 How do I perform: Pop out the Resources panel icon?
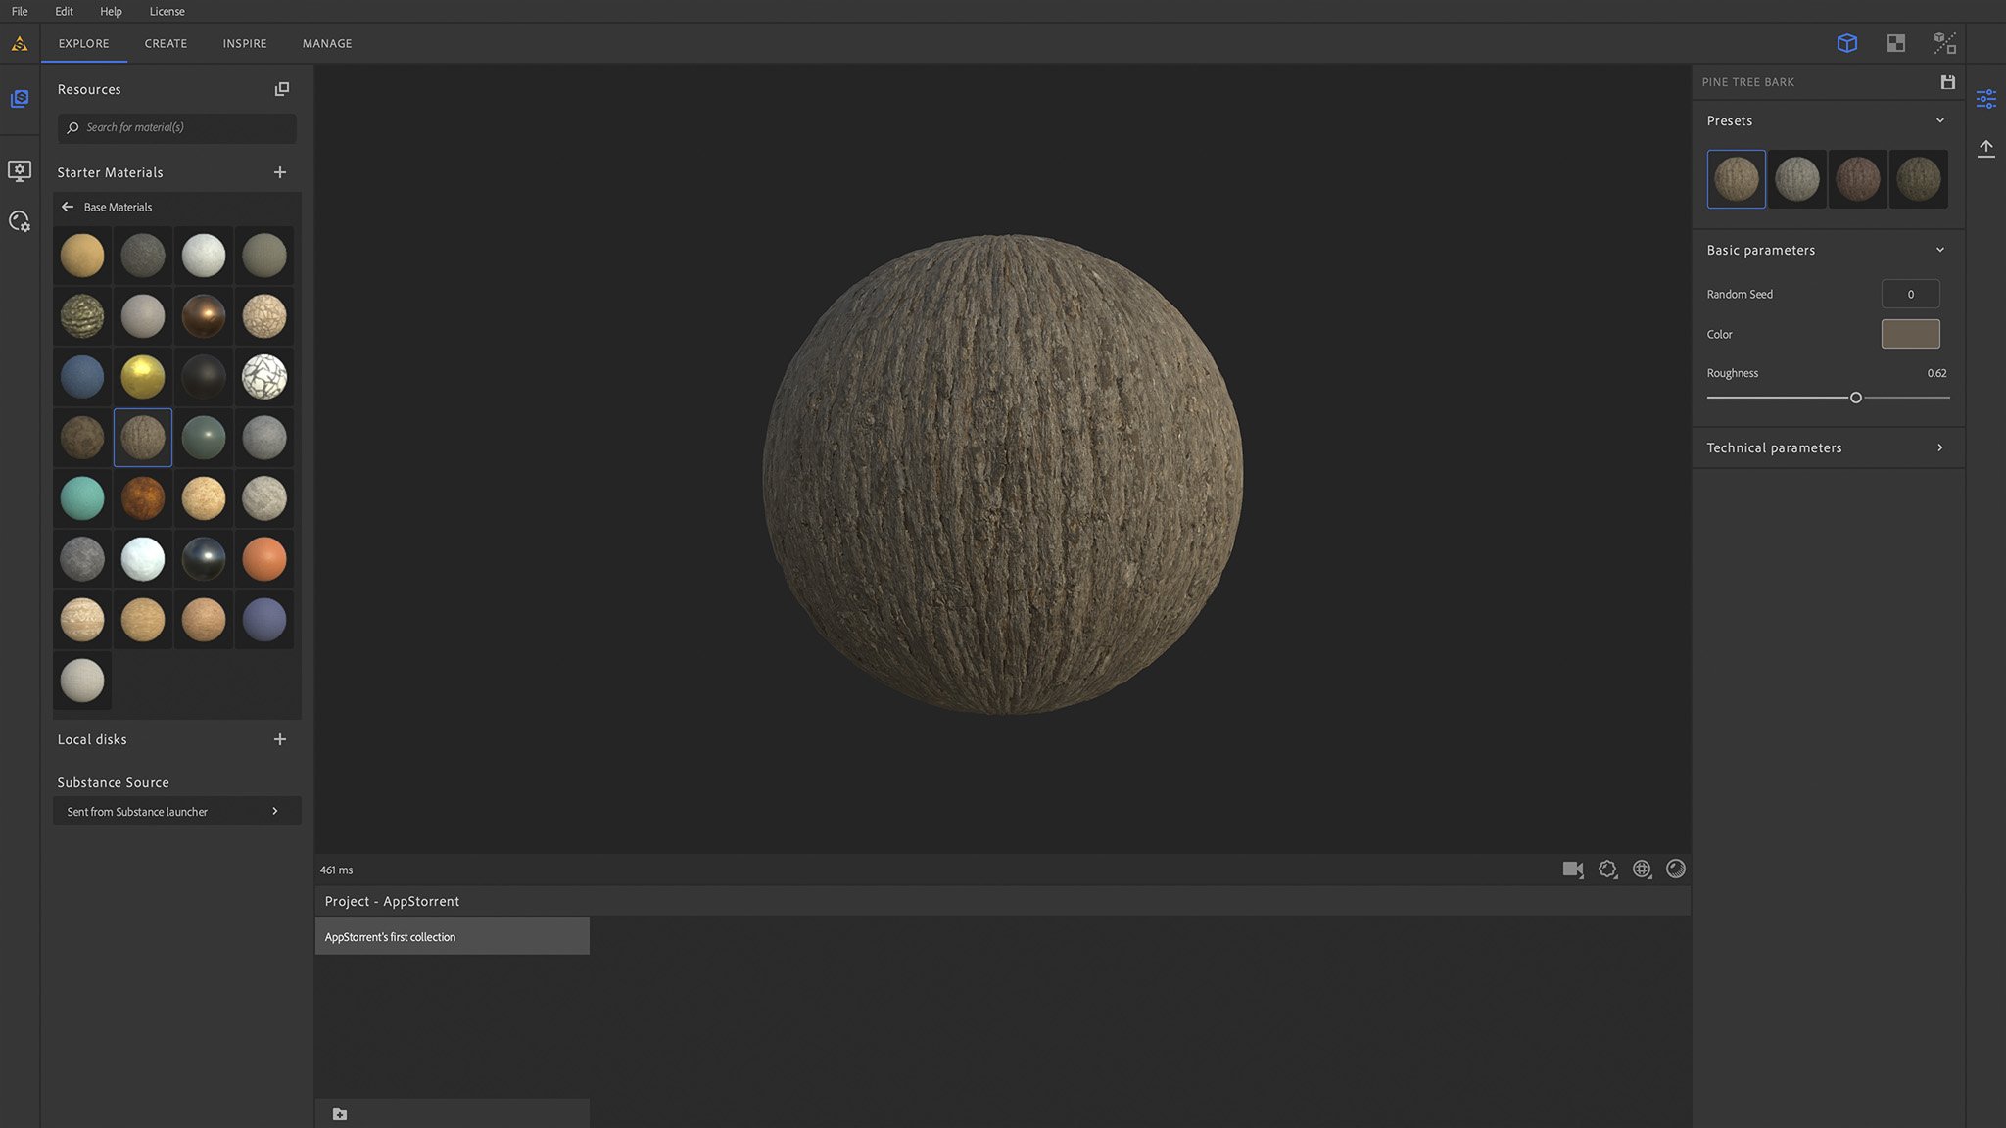click(282, 89)
